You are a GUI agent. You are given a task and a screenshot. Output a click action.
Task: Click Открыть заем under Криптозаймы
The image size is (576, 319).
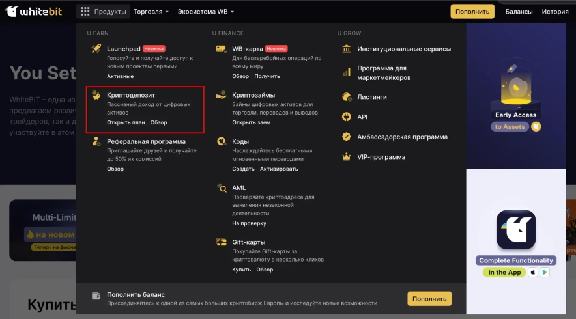point(251,122)
